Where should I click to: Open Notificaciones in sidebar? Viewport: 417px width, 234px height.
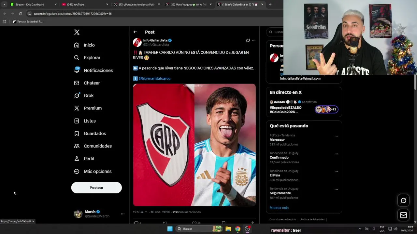click(93, 70)
